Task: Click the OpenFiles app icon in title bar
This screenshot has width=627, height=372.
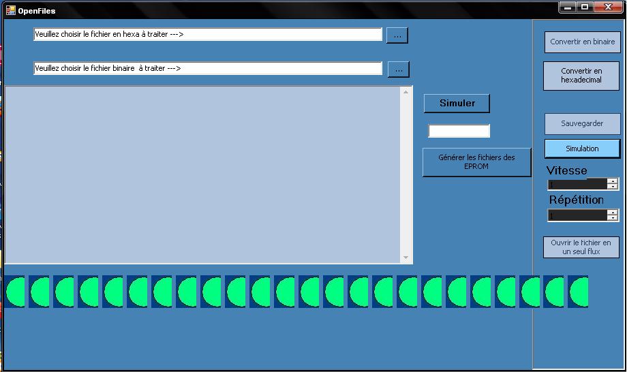Action: click(10, 10)
